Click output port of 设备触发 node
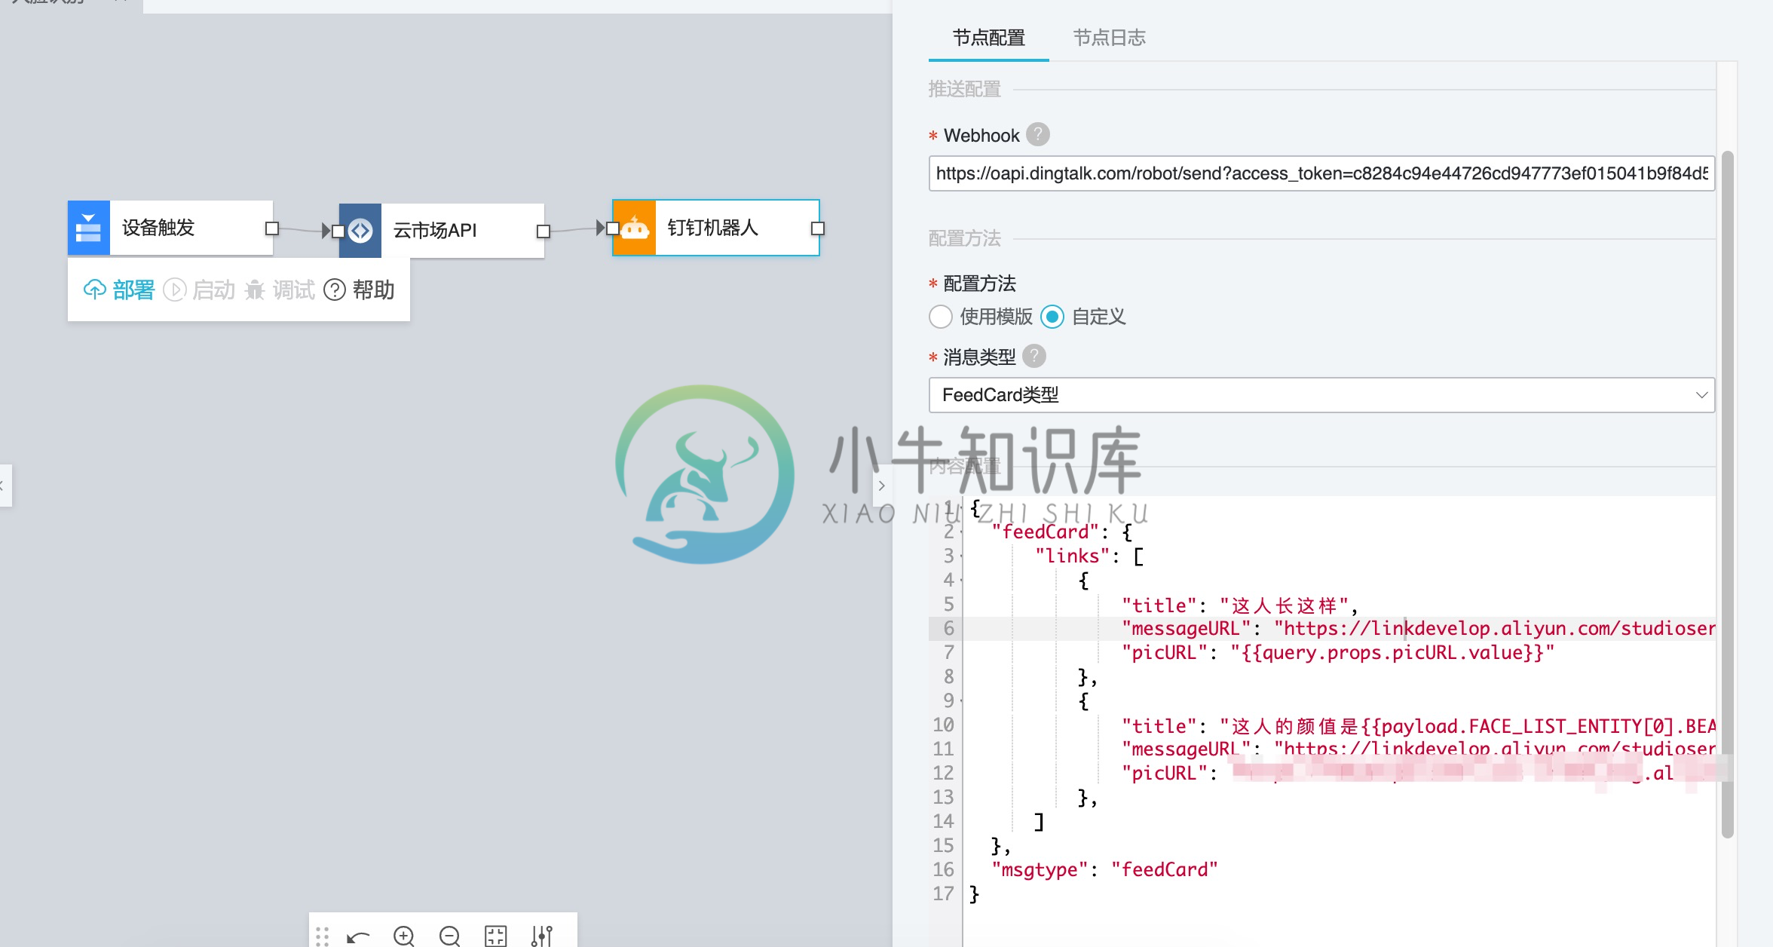The width and height of the screenshot is (1773, 947). coord(272,228)
